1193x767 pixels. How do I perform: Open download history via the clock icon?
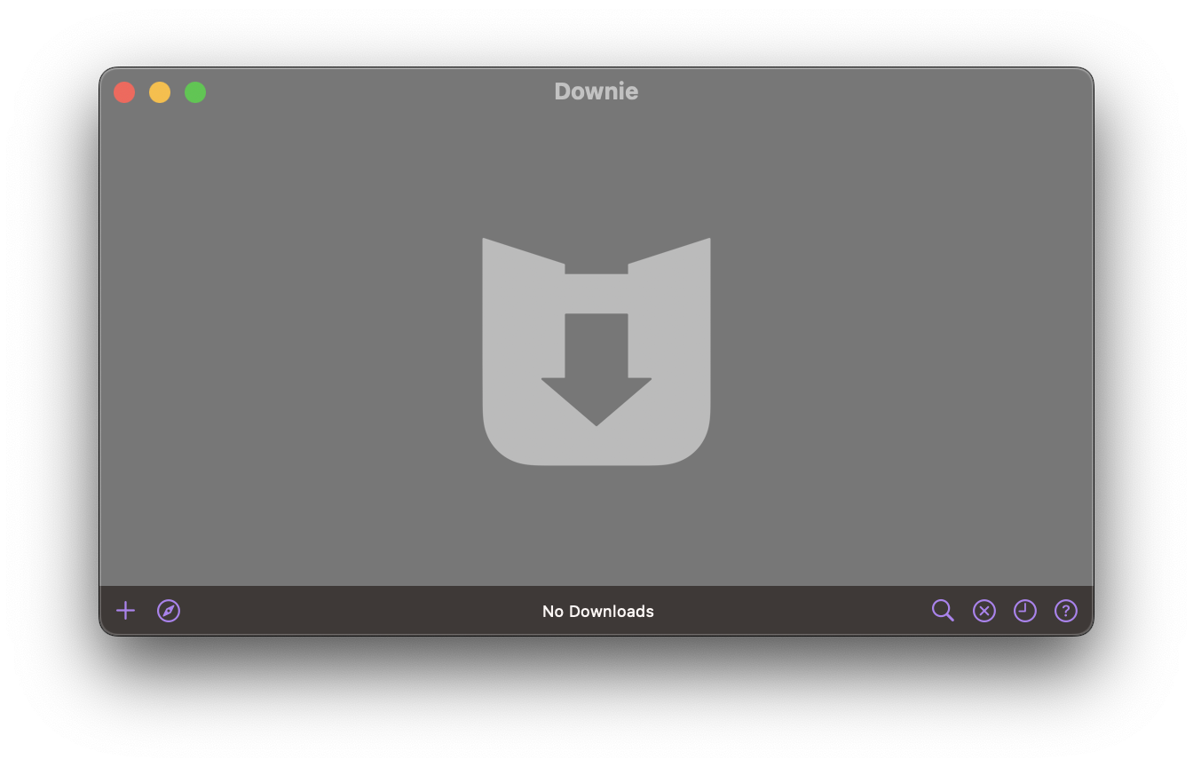[x=1025, y=611]
